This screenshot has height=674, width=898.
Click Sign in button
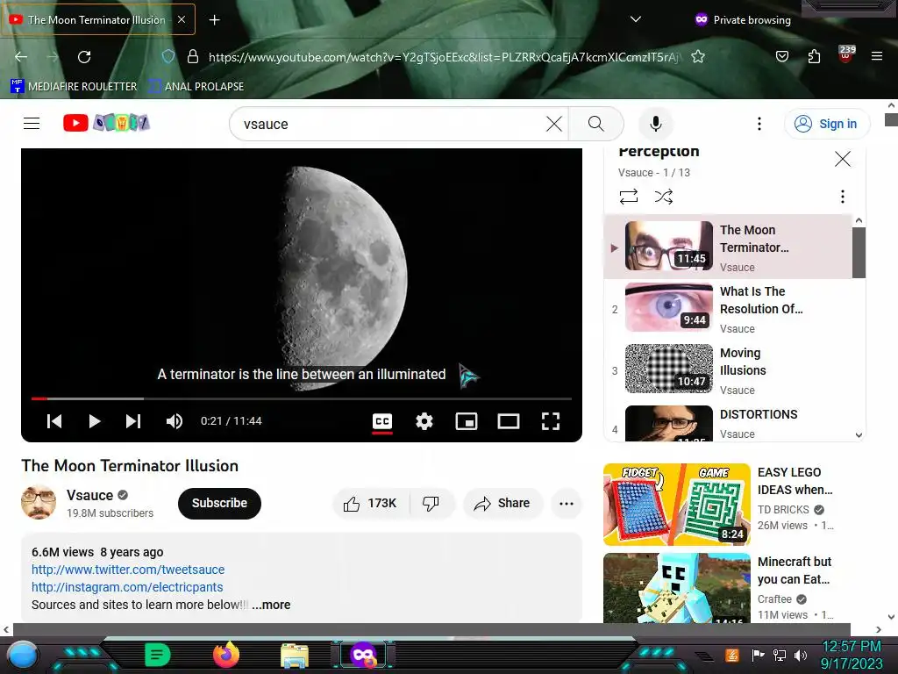(827, 124)
